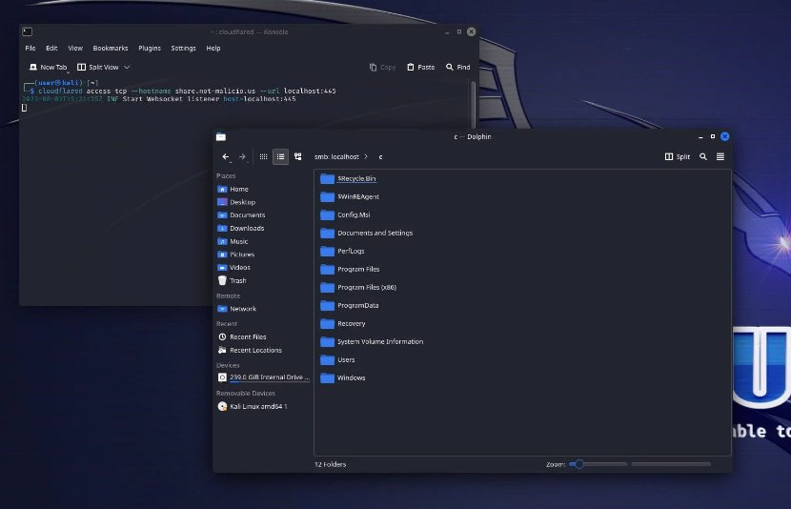
Task: Switch Dolphin to icons view mode
Action: coord(263,157)
